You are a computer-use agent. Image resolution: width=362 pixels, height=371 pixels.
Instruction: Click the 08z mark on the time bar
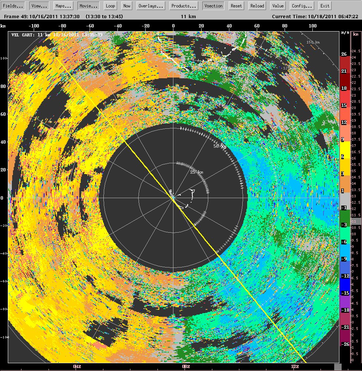pos(186,367)
